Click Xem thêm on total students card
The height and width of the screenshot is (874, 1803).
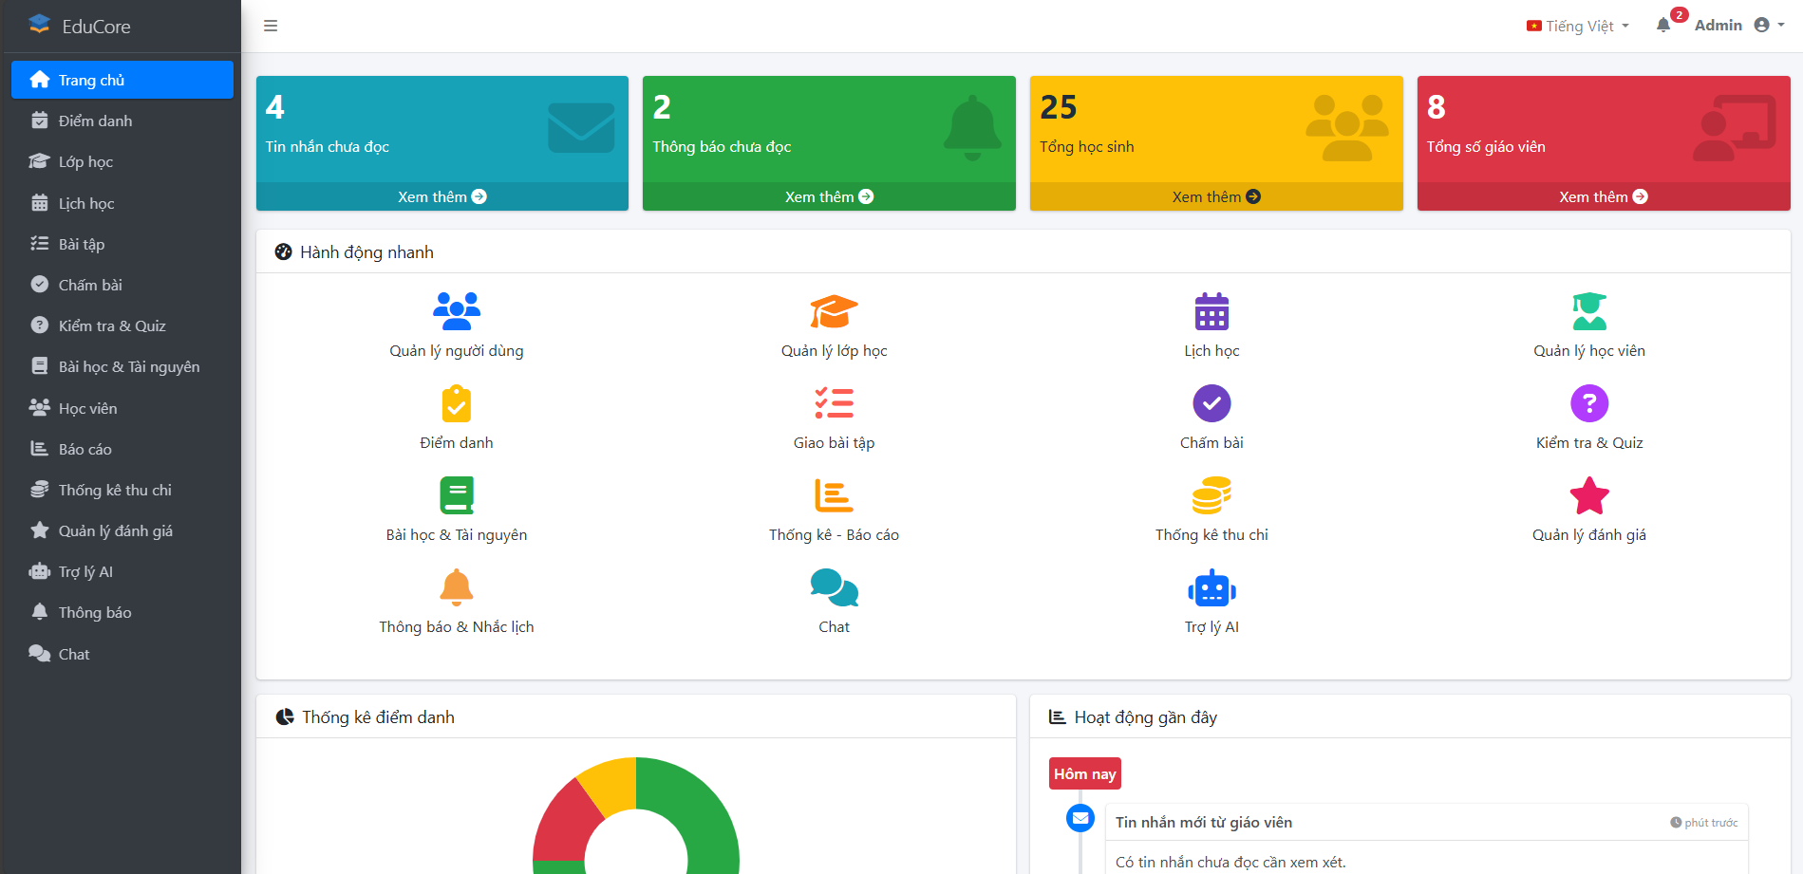1216,196
